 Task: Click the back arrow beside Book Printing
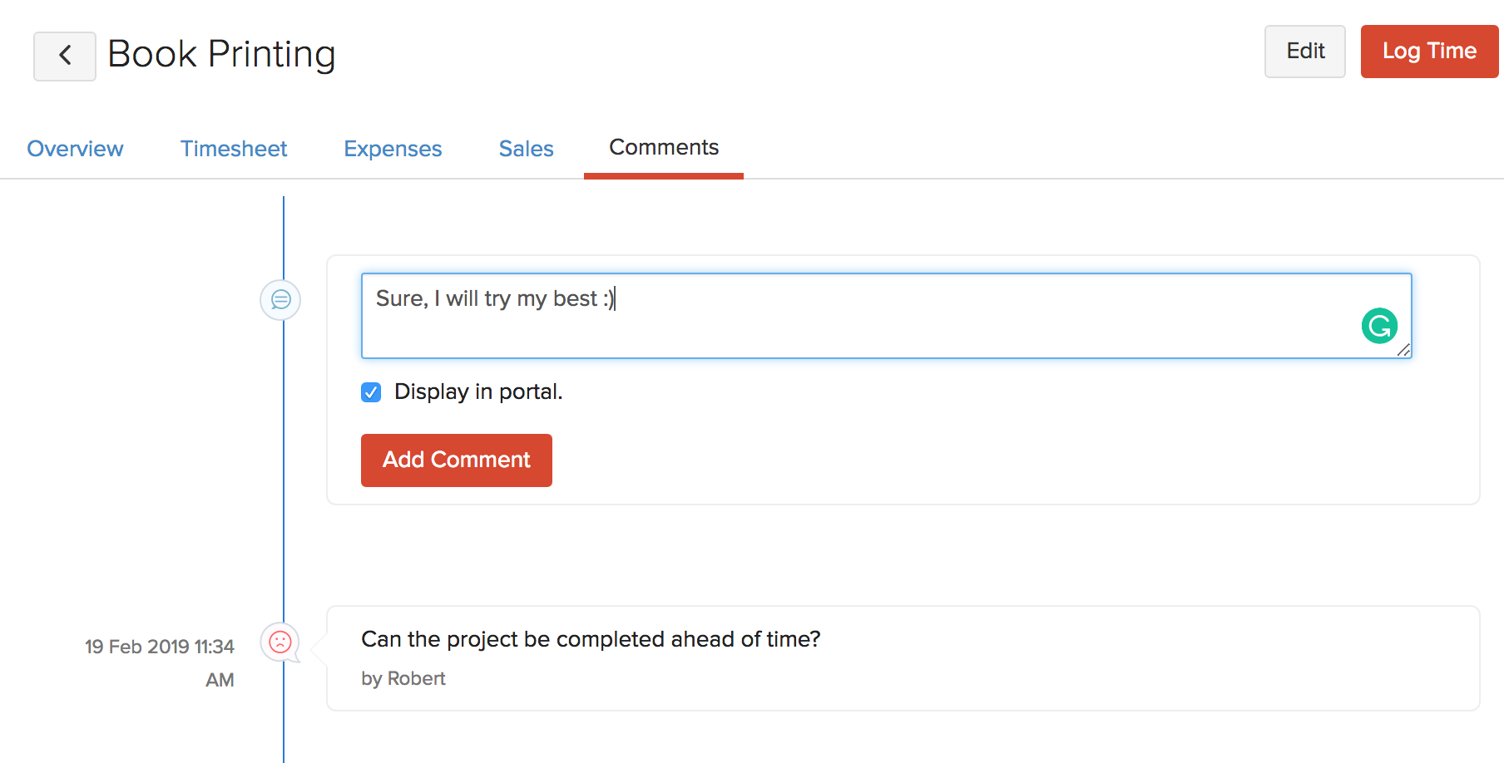click(x=65, y=56)
